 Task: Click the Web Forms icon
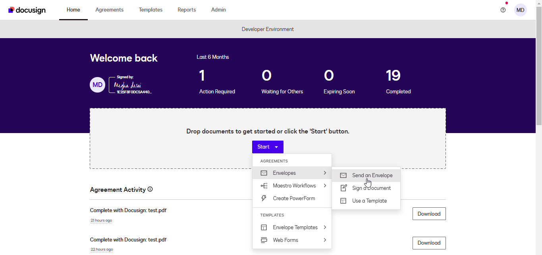(264, 240)
